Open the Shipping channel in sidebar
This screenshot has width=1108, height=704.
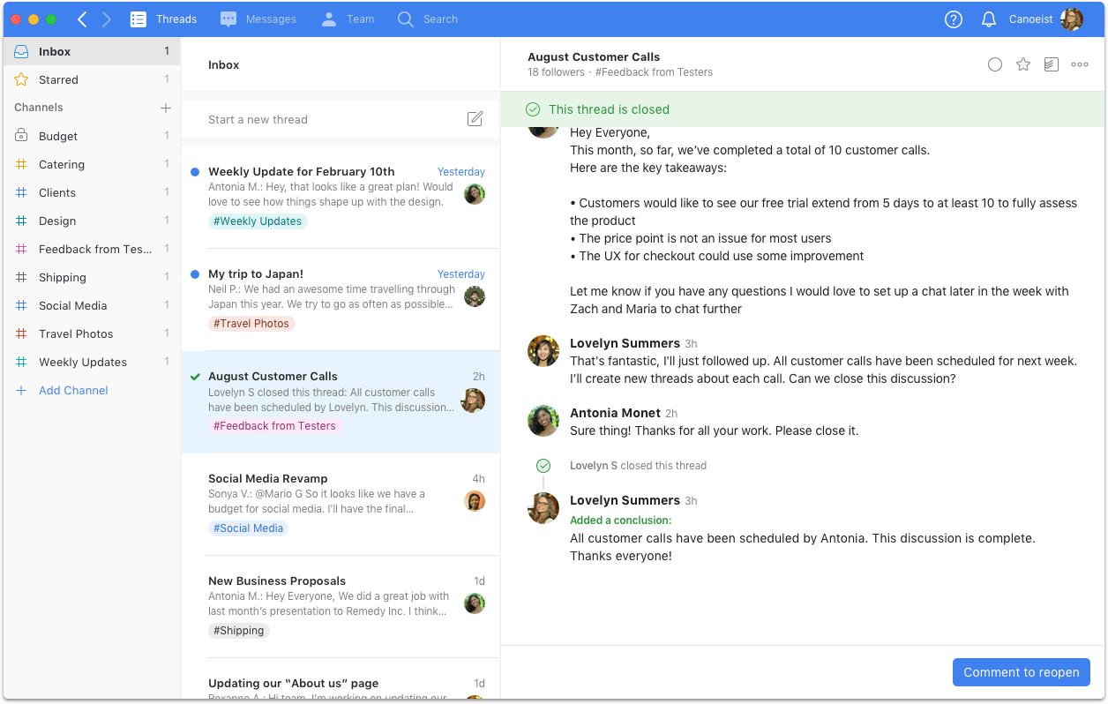pos(92,277)
